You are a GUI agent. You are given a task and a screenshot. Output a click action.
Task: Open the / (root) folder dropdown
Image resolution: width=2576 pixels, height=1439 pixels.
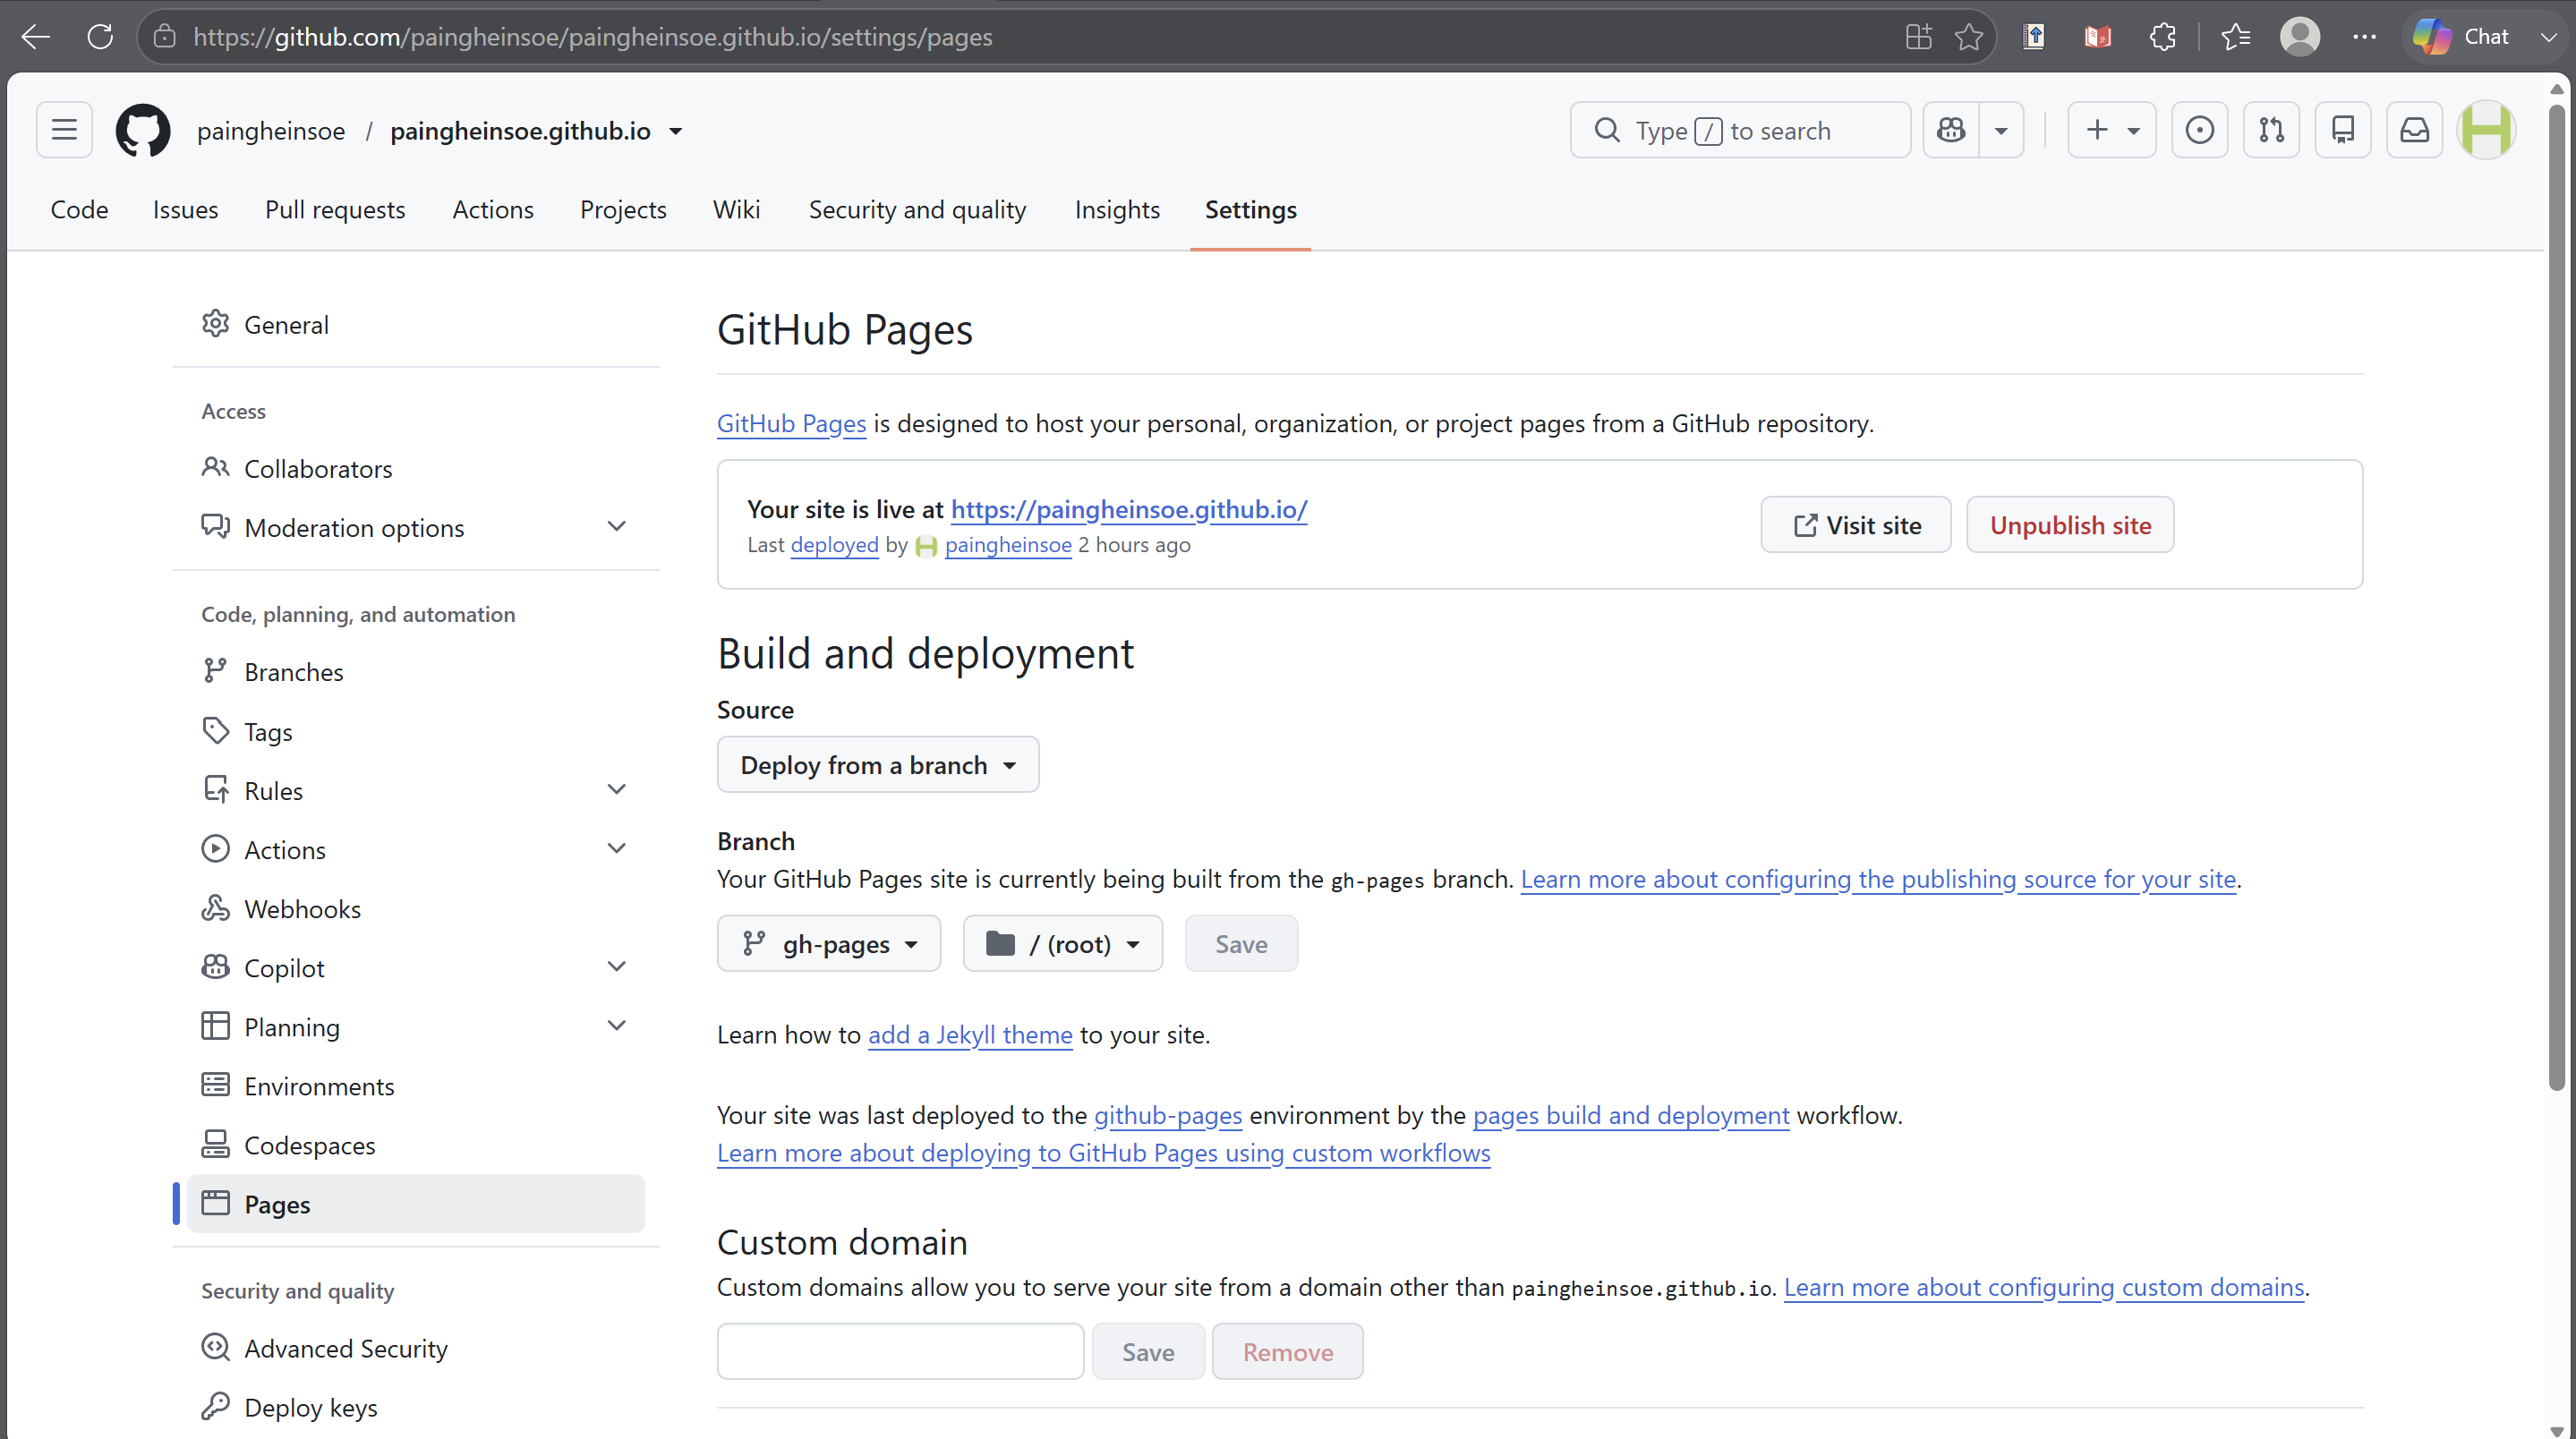(1062, 943)
